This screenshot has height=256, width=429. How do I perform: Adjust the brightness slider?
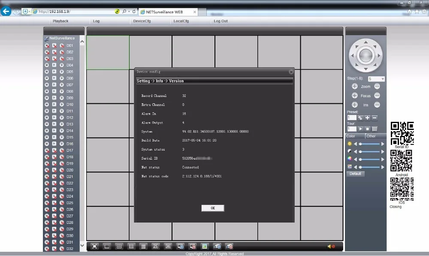(369, 144)
